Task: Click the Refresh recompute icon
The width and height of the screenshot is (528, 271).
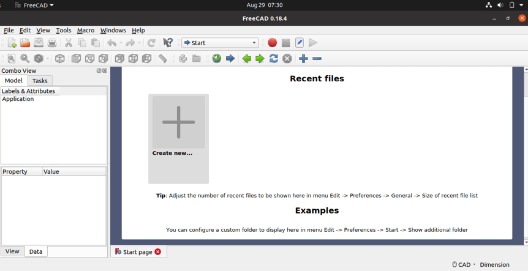Action: coord(151,43)
